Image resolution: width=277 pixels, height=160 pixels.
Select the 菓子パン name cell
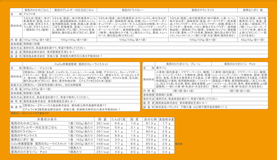[x=161, y=68]
